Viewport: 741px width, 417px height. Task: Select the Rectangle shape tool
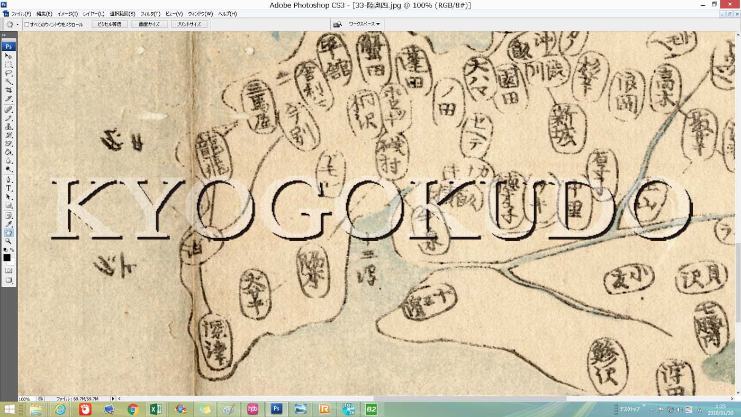click(8, 205)
